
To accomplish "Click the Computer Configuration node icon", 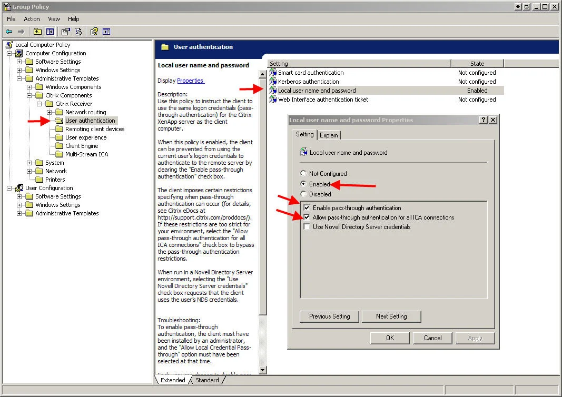I will [19, 53].
